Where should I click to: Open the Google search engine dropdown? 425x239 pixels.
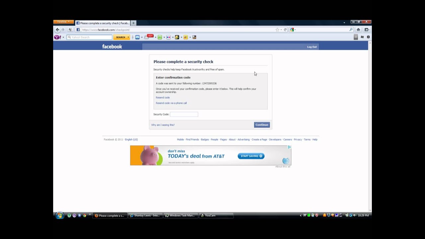point(293,30)
